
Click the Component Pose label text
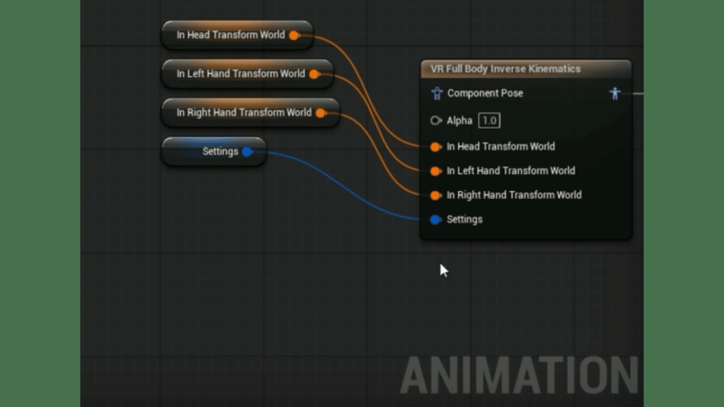[x=485, y=93]
